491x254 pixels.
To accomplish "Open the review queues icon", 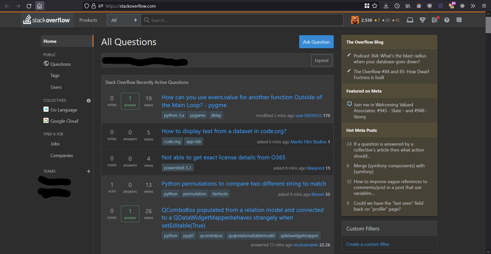I will click(x=435, y=20).
